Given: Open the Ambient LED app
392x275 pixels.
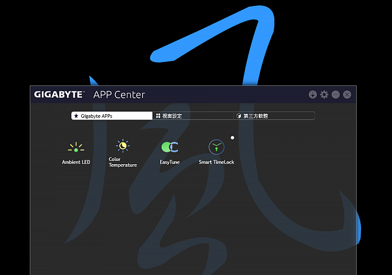Looking at the screenshot, I should (76, 153).
